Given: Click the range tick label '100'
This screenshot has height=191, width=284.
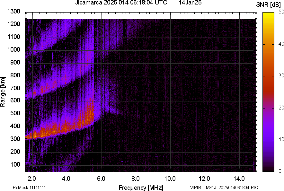Looking at the screenshot, I should [15, 165].
